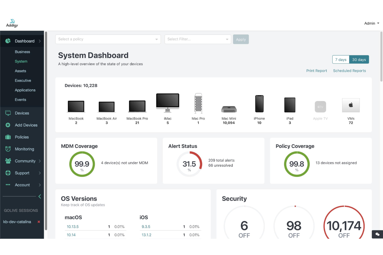The height and width of the screenshot is (255, 383).
Task: Close the kb-dev-catalina GoLive session
Action: (39, 222)
